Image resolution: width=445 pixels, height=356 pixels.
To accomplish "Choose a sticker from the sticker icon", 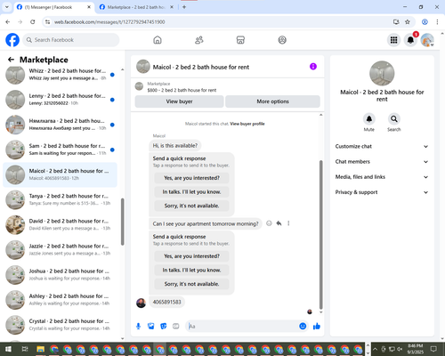I will point(164,327).
